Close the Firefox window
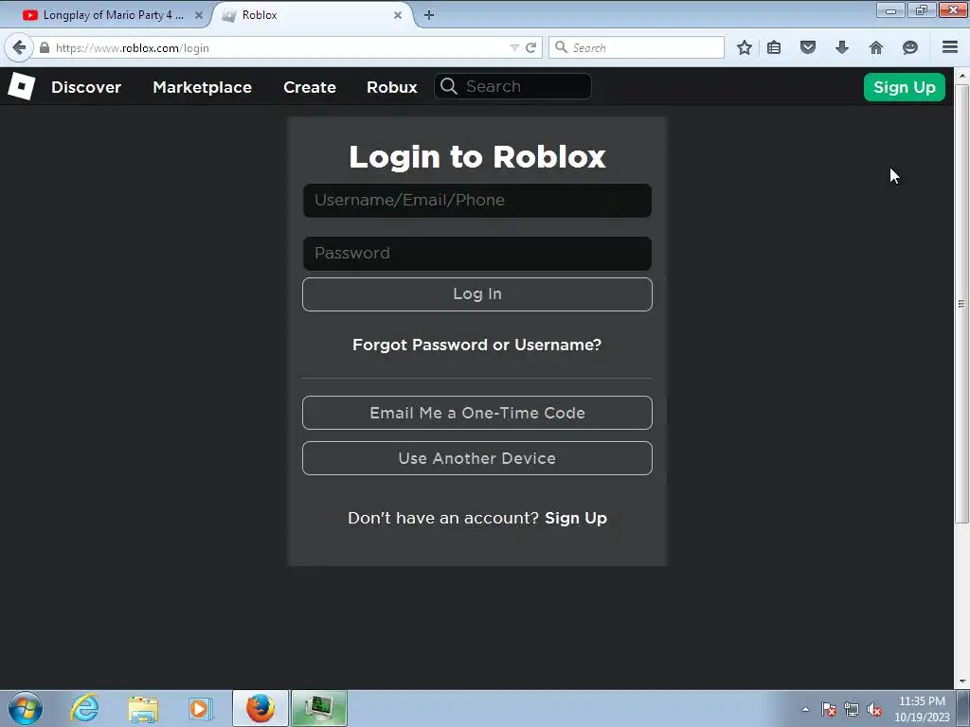The width and height of the screenshot is (970, 727). point(953,9)
